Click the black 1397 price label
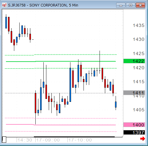This screenshot has width=148, height=146. tap(134, 132)
